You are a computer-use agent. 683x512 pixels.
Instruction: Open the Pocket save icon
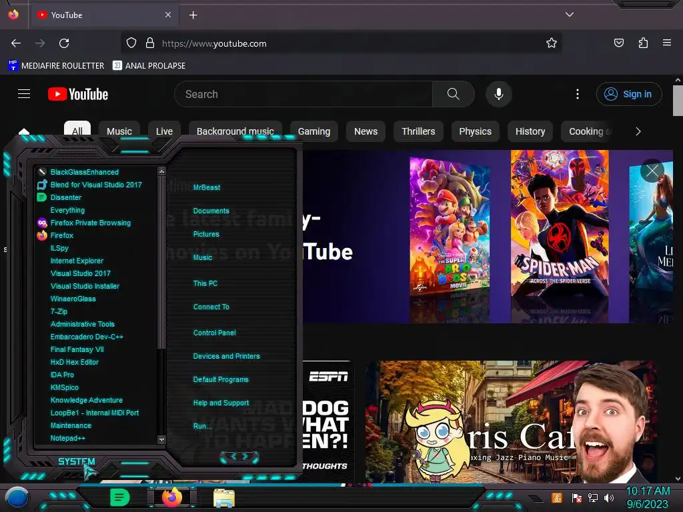(x=618, y=43)
